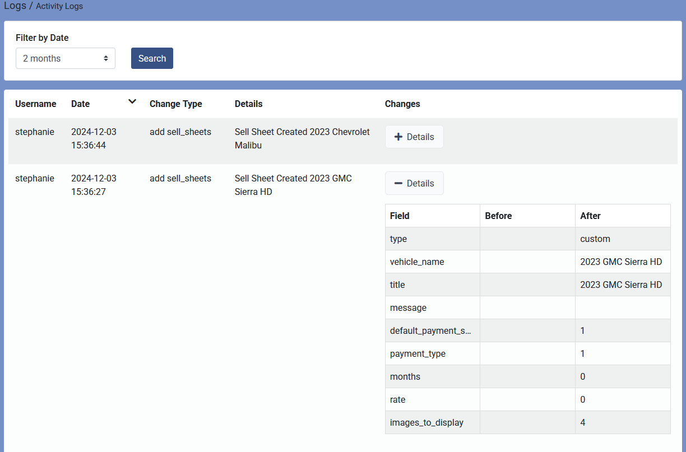Image resolution: width=686 pixels, height=452 pixels.
Task: Click the Logs breadcrumb link
Action: pos(15,6)
